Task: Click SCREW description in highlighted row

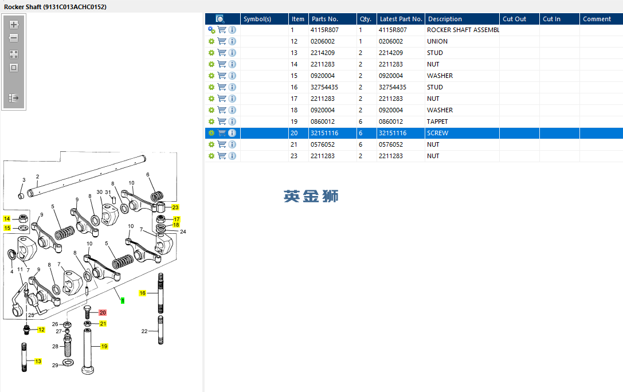Action: (x=437, y=133)
